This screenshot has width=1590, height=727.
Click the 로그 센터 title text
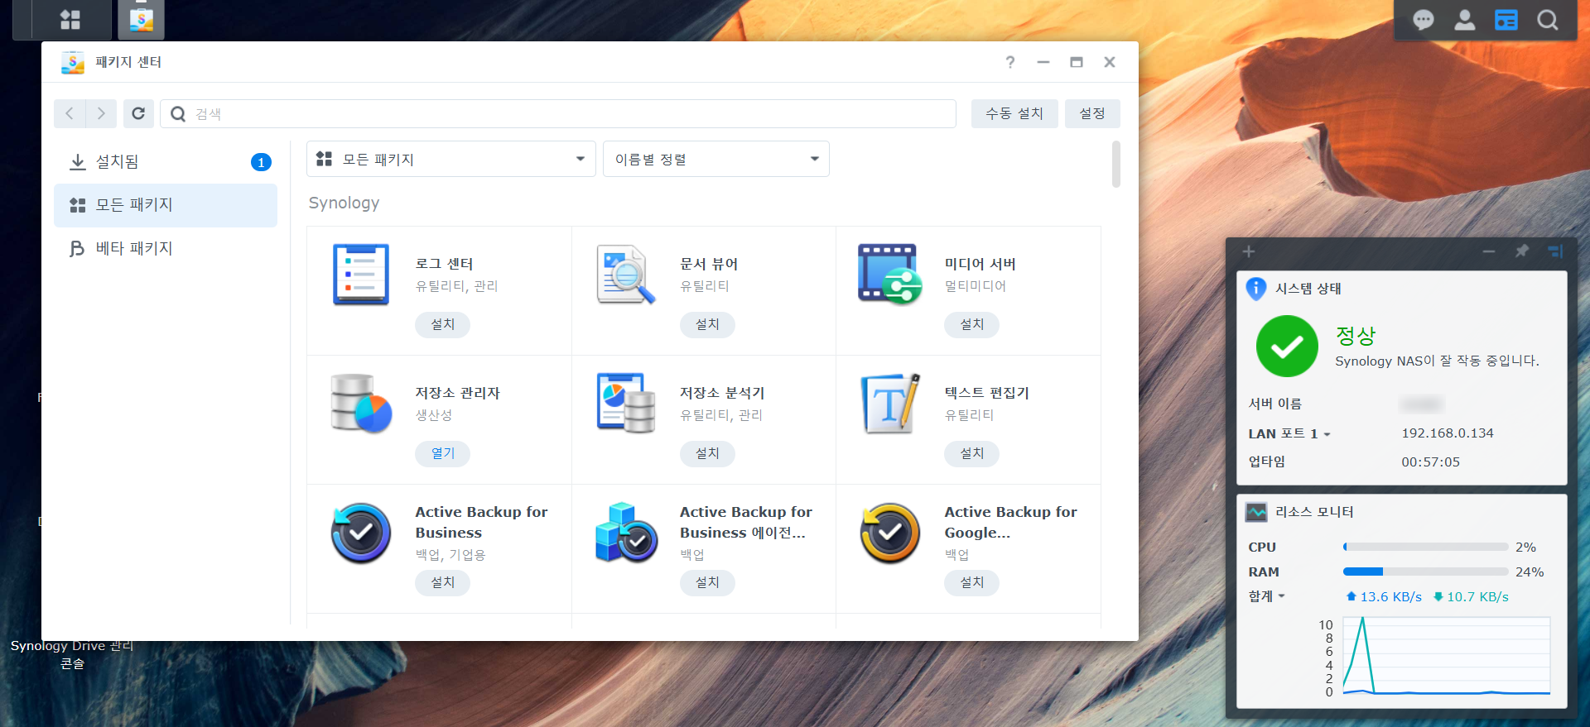pos(444,264)
